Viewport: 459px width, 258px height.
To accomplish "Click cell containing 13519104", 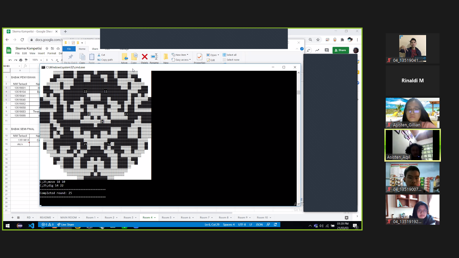I will click(x=20, y=92).
